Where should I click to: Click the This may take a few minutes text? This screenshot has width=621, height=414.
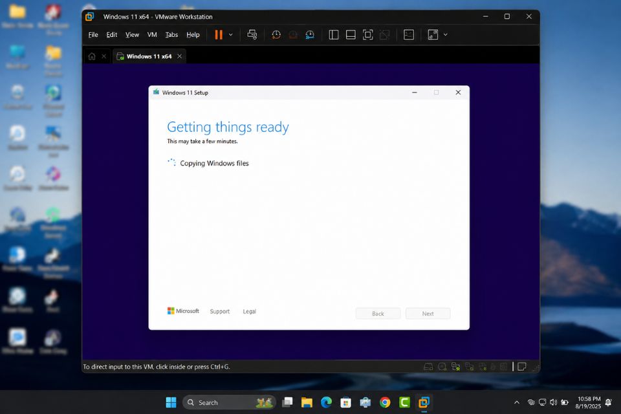coord(202,142)
